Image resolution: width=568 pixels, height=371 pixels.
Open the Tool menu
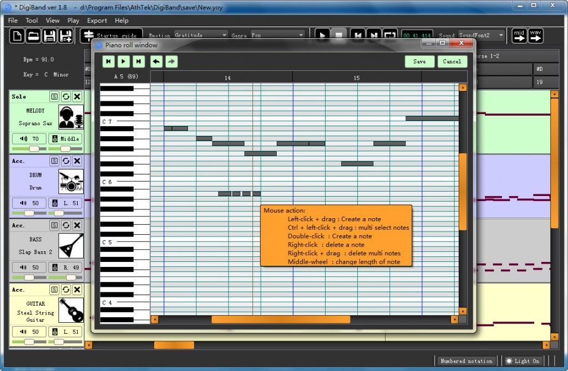pos(31,20)
